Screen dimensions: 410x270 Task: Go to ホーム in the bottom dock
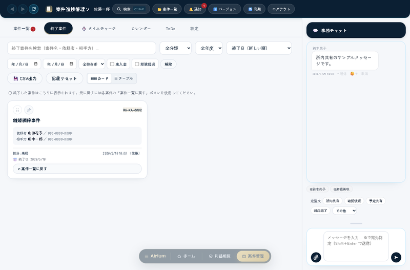186,256
